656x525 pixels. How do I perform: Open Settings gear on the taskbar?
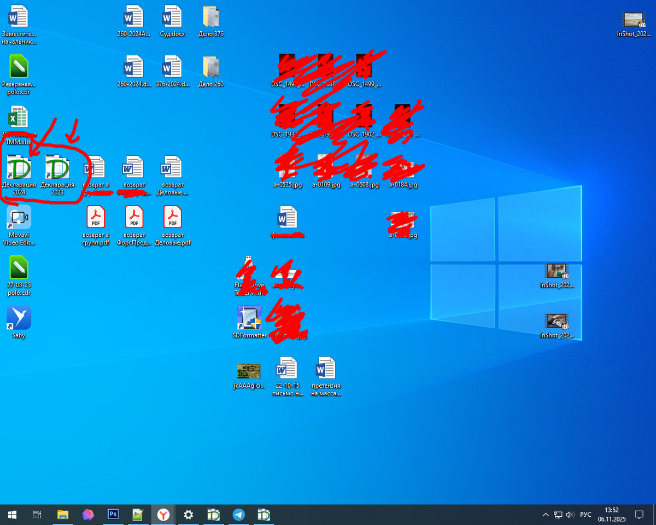click(x=189, y=515)
